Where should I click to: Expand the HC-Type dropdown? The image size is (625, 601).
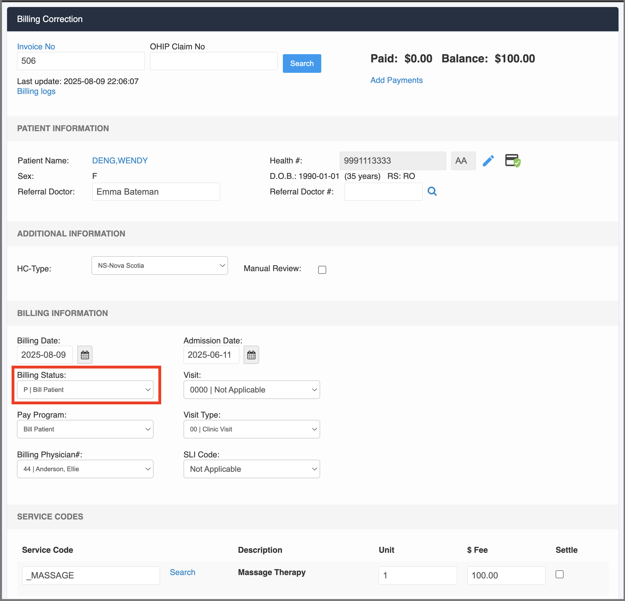click(160, 266)
